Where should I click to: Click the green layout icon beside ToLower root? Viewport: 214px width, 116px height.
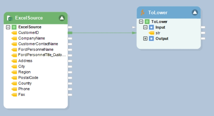pyautogui.click(x=147, y=22)
